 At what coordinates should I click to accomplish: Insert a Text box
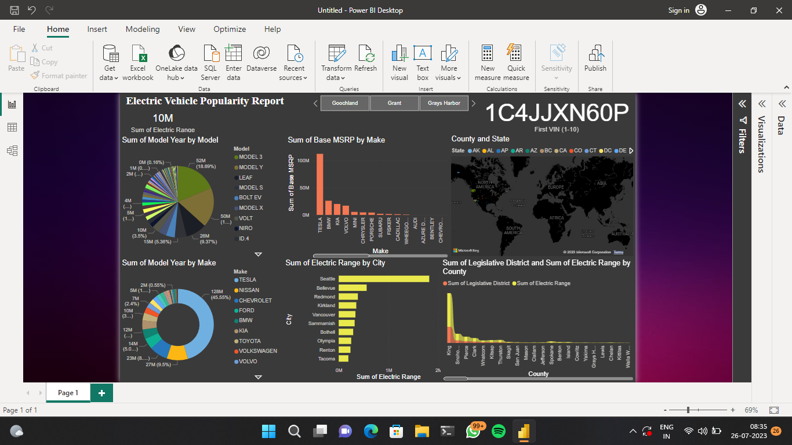pos(423,61)
